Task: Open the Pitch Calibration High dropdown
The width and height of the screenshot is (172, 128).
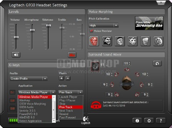Action: (x=104, y=26)
